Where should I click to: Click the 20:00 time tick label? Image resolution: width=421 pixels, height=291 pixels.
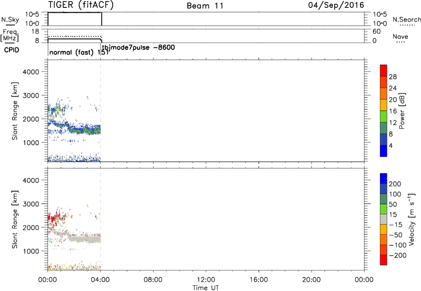point(311,280)
